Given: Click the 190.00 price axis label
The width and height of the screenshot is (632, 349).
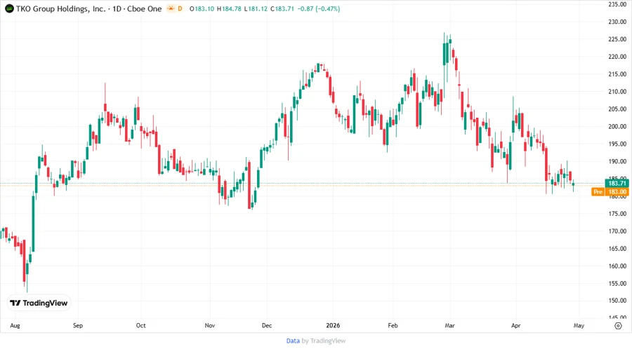Looking at the screenshot, I should coord(617,161).
